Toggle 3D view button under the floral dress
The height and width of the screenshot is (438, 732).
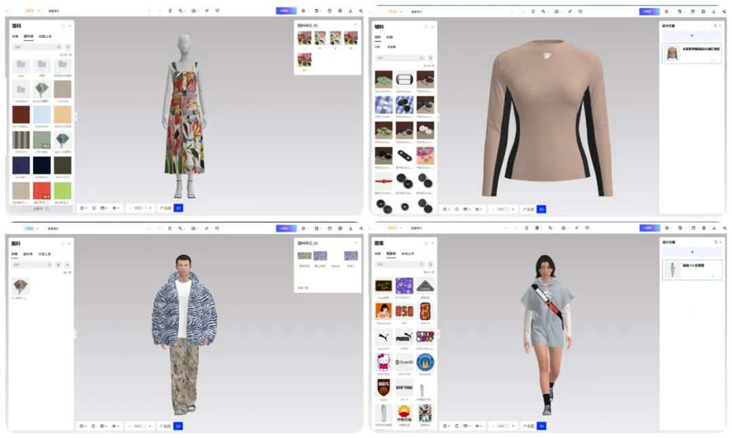point(178,208)
